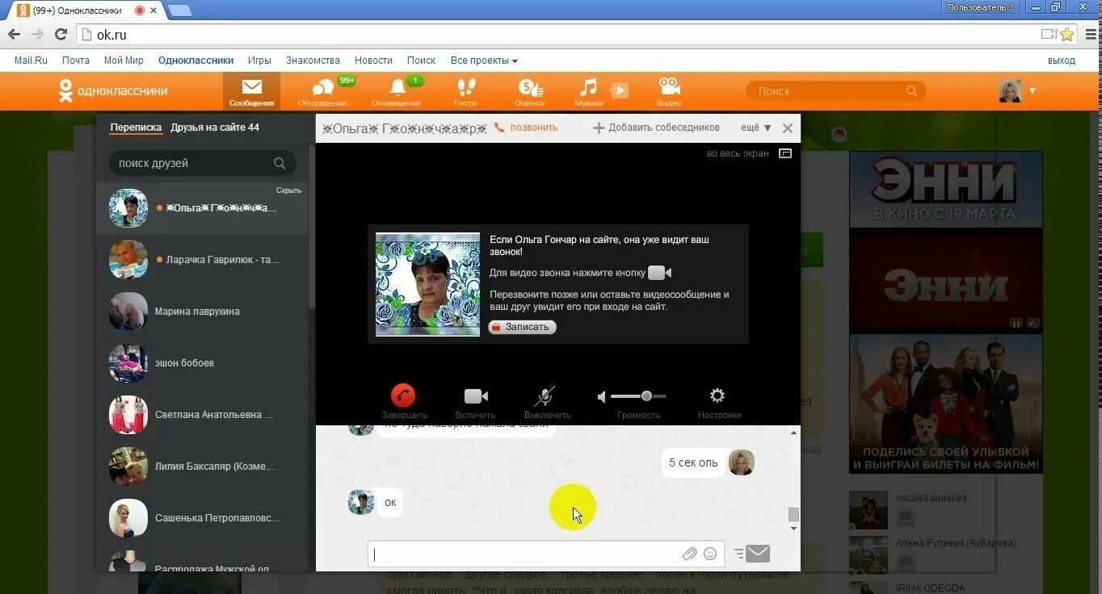This screenshot has height=594, width=1102.
Task: Expand Все проекты dropdown
Action: pos(484,61)
